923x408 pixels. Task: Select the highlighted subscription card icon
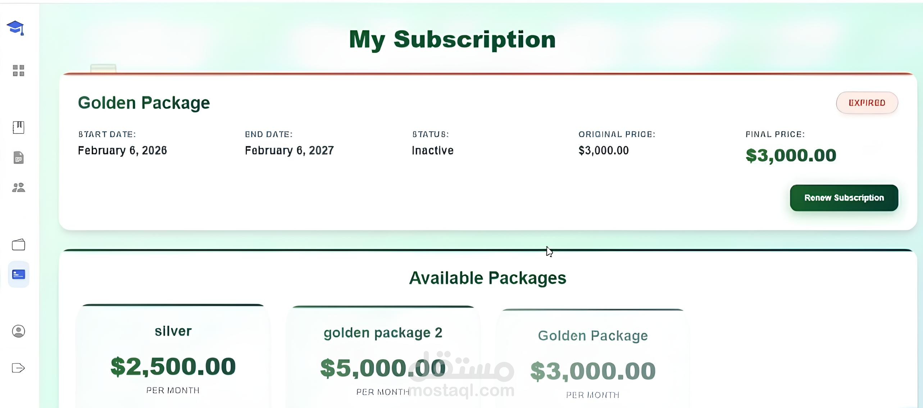click(18, 275)
